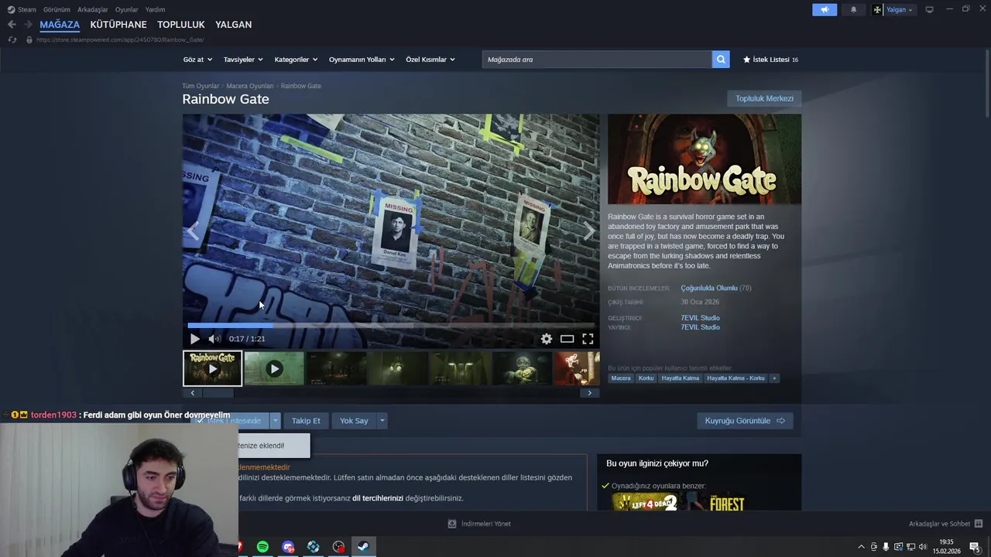The width and height of the screenshot is (991, 557).
Task: Show hidden system tray icons
Action: click(861, 547)
